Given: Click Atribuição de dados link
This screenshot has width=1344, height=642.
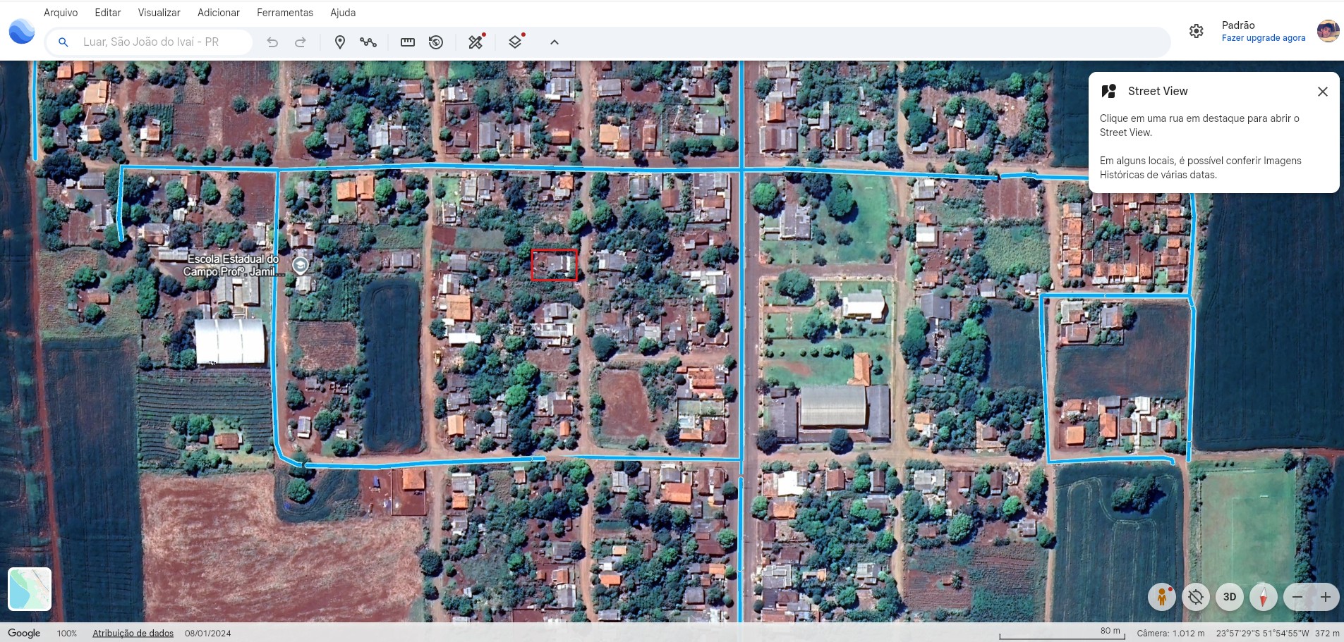Looking at the screenshot, I should pyautogui.click(x=133, y=634).
